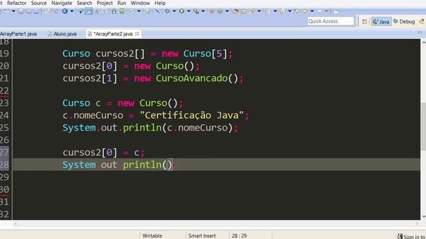Expand the Run button dropdown arrow
The width and height of the screenshot is (426, 239).
[188, 11]
